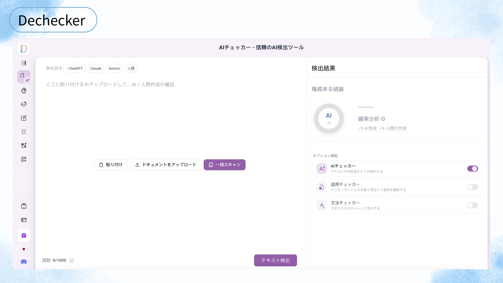Enable the 盗用チェッカー toggle
Viewport: 503px width, 283px height.
click(x=473, y=187)
